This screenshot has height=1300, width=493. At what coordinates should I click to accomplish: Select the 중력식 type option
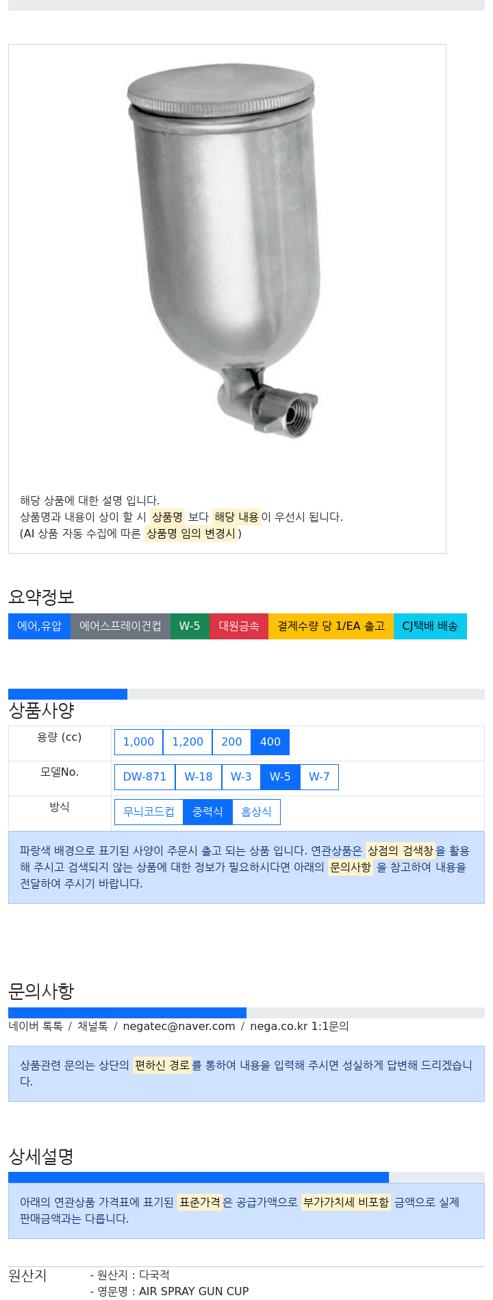point(207,811)
